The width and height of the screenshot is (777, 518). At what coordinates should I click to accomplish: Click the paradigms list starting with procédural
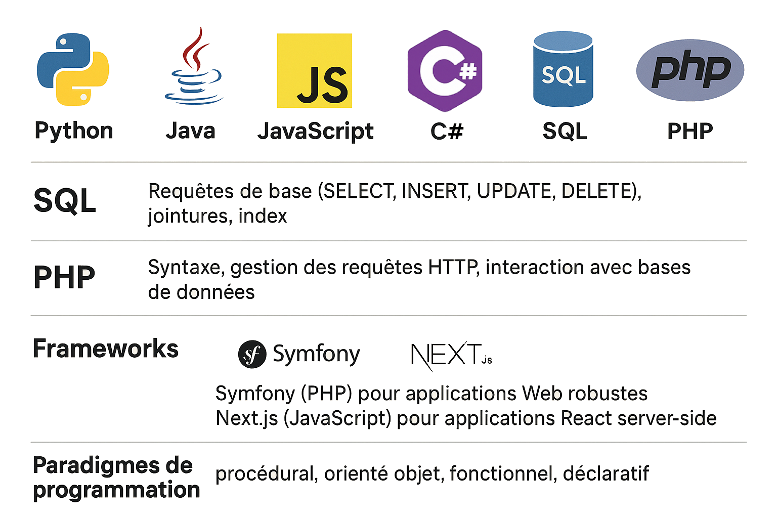click(432, 474)
